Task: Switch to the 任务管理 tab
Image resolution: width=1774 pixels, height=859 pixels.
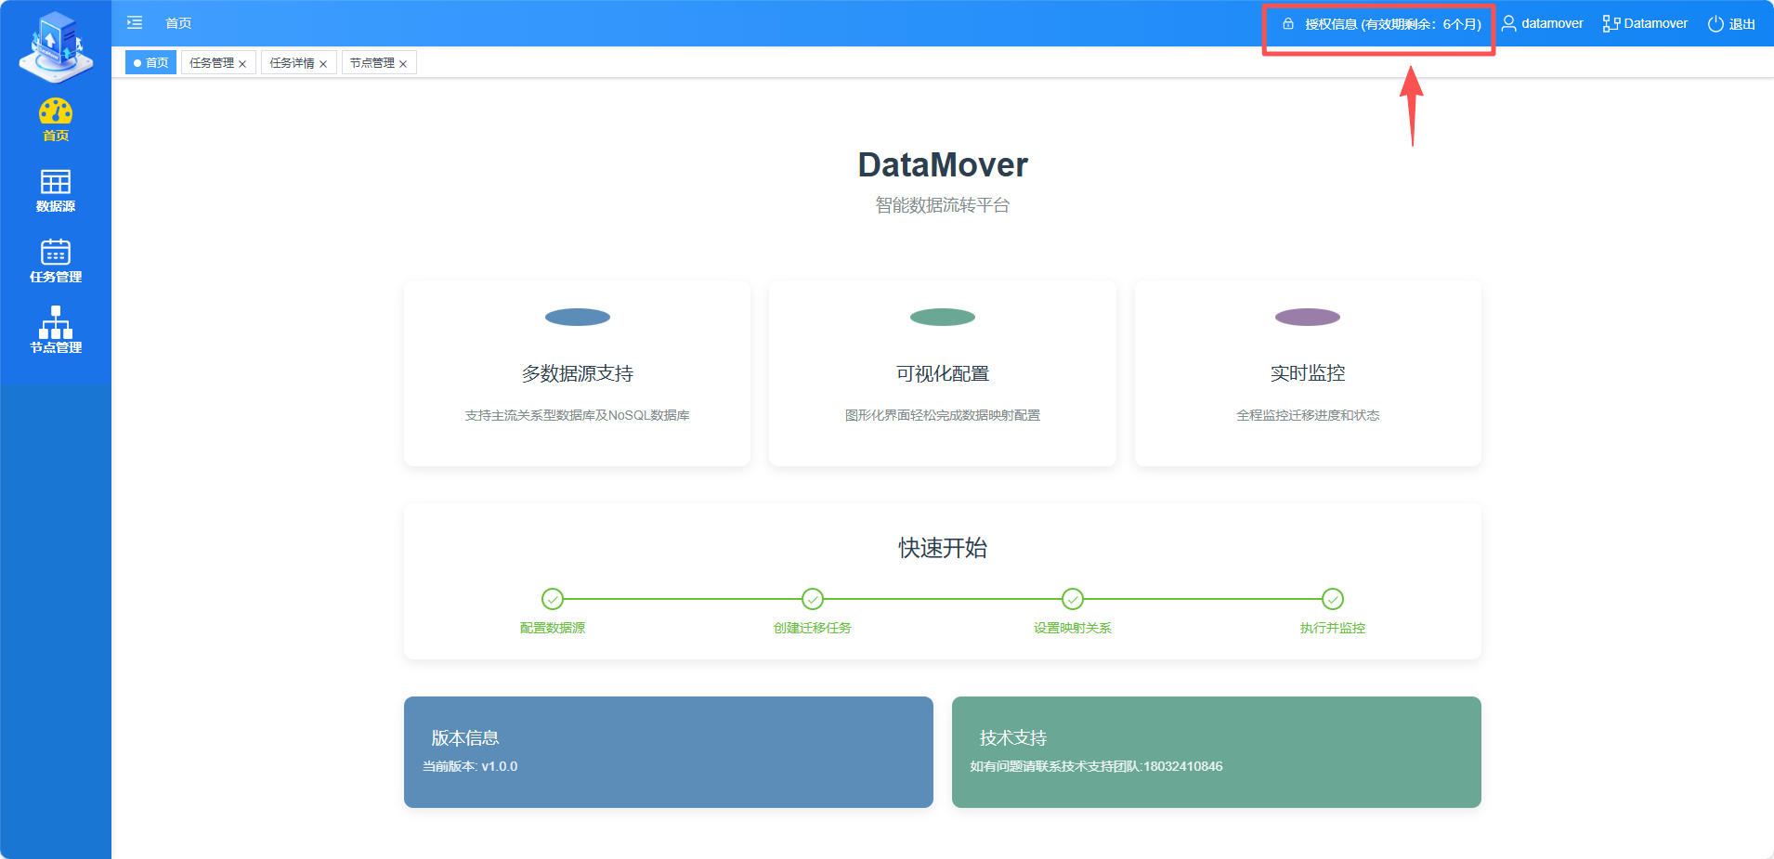Action: pos(212,63)
